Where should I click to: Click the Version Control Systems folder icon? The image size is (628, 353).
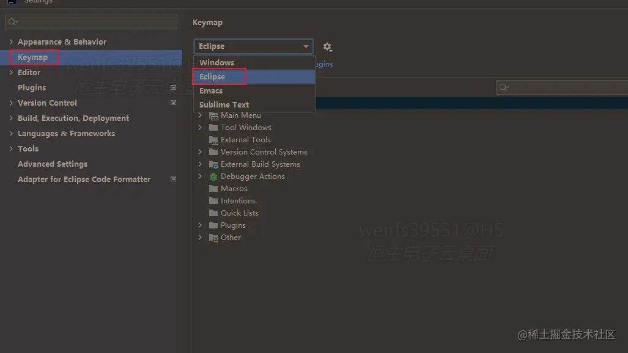point(213,152)
